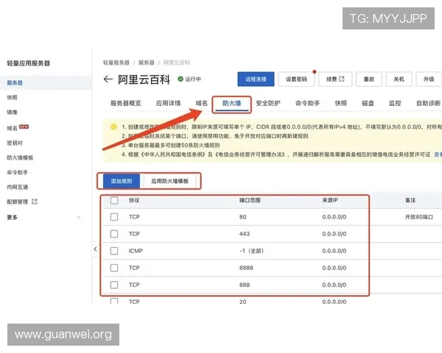Viewport: 442px width, 353px height.
Task: Select 内网互通 in the left sidebar
Action: [17, 187]
